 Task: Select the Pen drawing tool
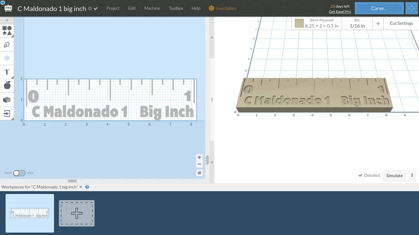tap(7, 45)
